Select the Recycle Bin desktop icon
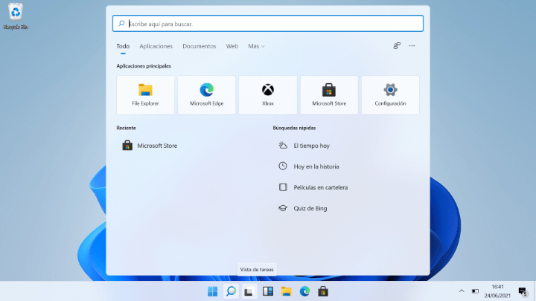The width and height of the screenshot is (536, 301). 16,16
